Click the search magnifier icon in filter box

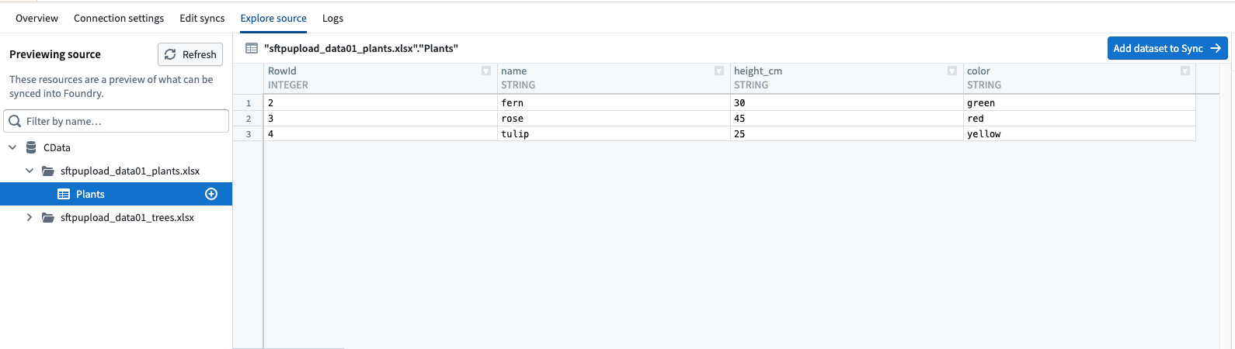click(15, 121)
